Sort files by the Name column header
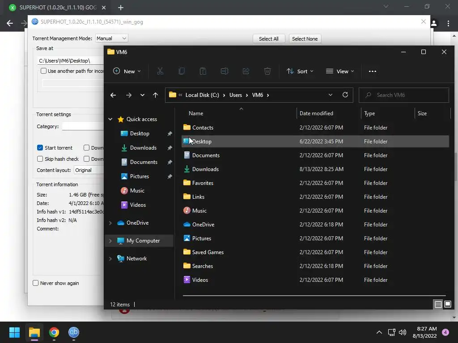The height and width of the screenshot is (343, 458). click(196, 113)
